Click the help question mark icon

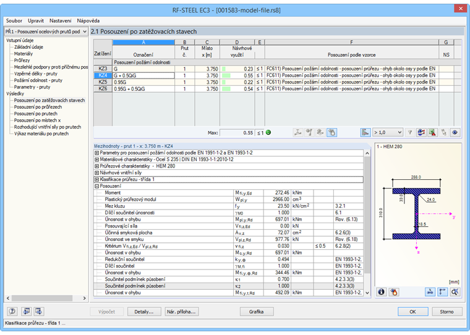12,312
